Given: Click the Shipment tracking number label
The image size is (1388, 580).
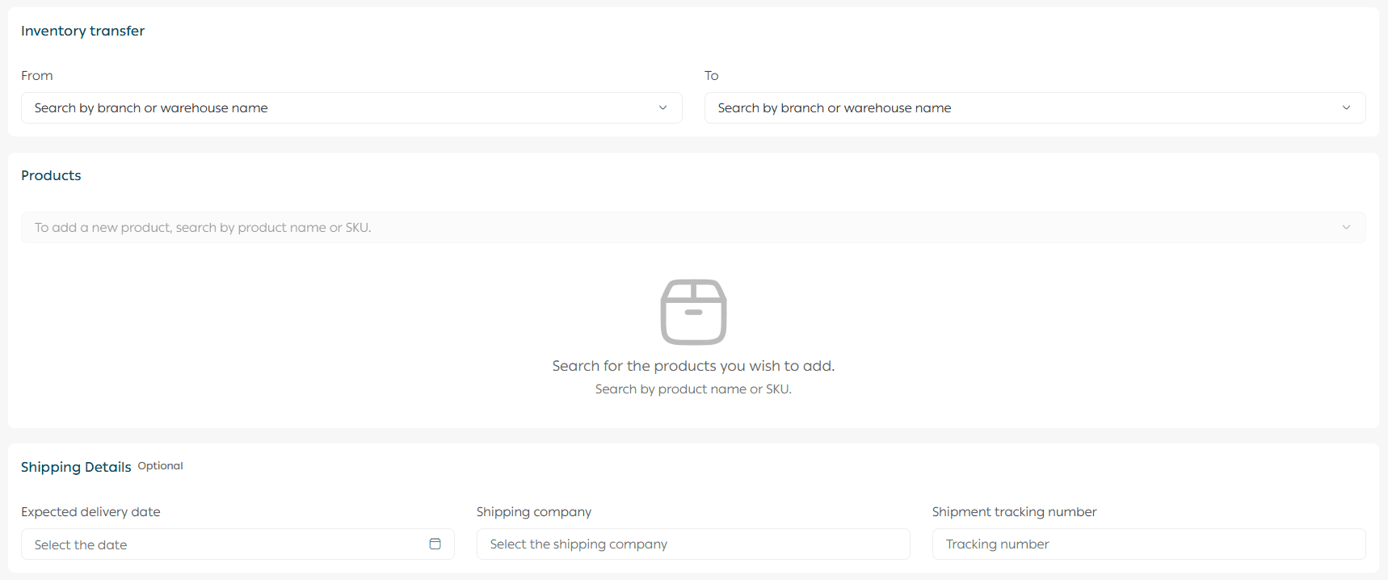Looking at the screenshot, I should tap(1014, 511).
